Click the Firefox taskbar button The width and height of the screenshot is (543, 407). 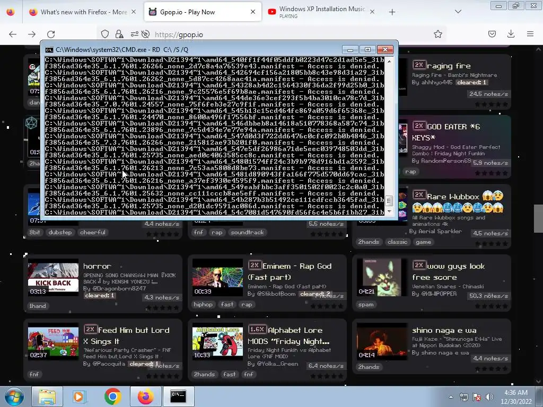[145, 396]
